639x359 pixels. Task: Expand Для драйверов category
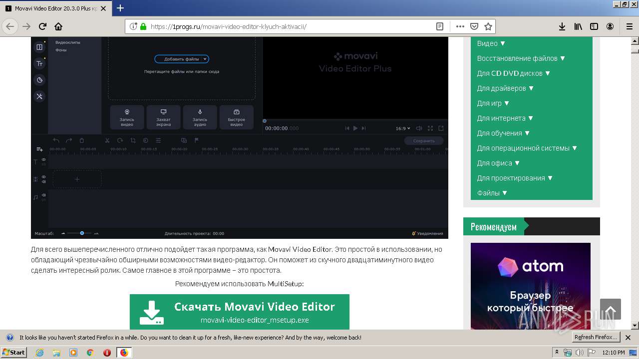505,88
